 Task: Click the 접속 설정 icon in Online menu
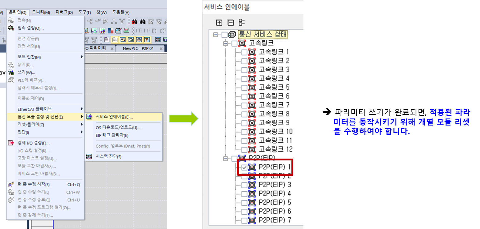tap(11, 28)
